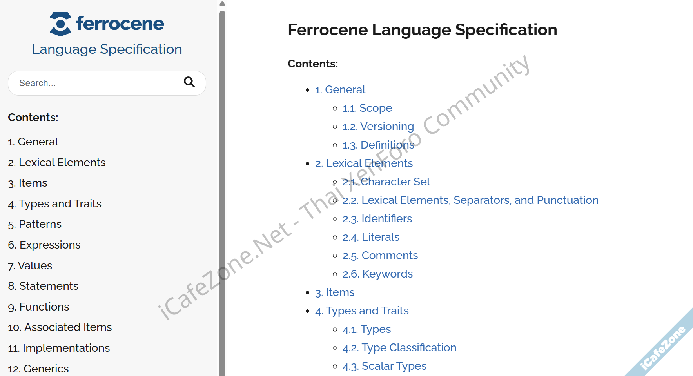Viewport: 693px width, 376px height.
Task: Open "2.2. Lexical Elements, Separators, and Punctuation"
Action: pyautogui.click(x=470, y=200)
